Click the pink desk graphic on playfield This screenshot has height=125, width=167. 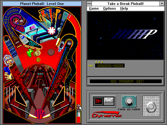coord(32,29)
